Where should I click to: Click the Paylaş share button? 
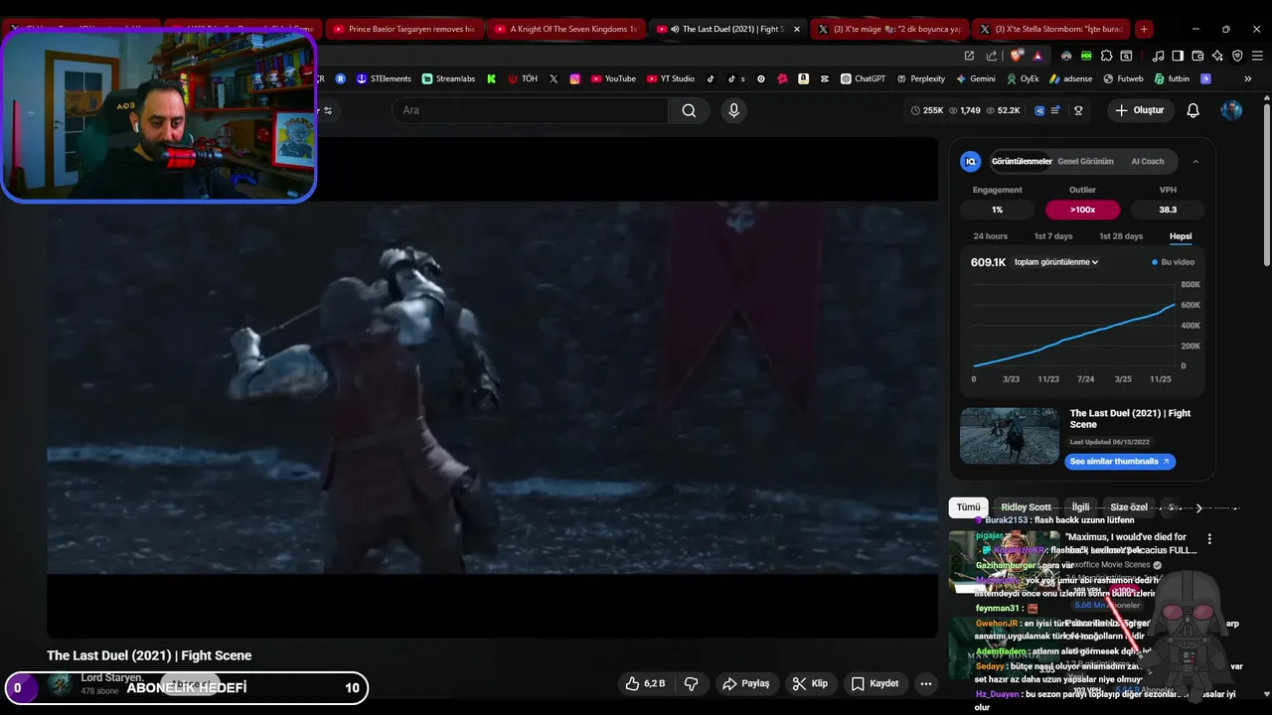(x=746, y=683)
